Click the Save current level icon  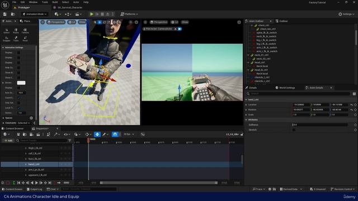click(5, 14)
